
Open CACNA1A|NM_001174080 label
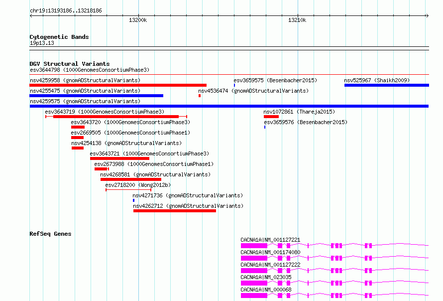[x=270, y=252]
